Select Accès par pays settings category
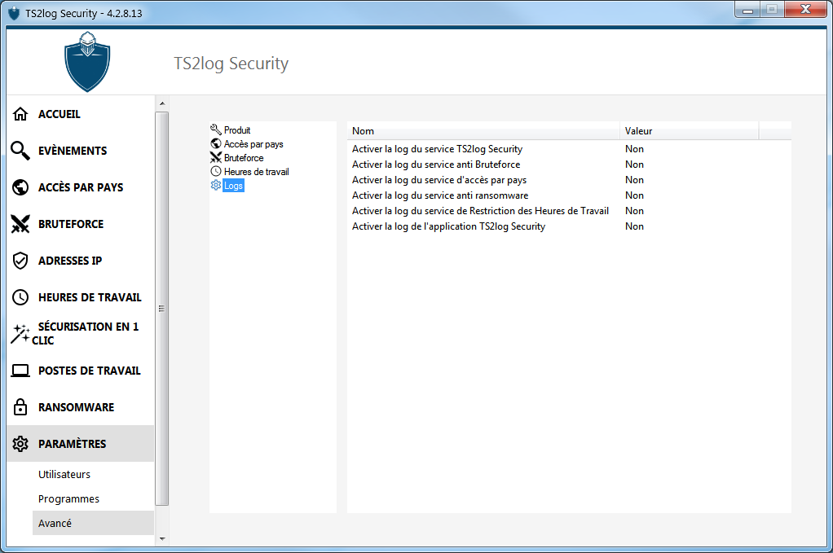The image size is (833, 553). click(253, 144)
